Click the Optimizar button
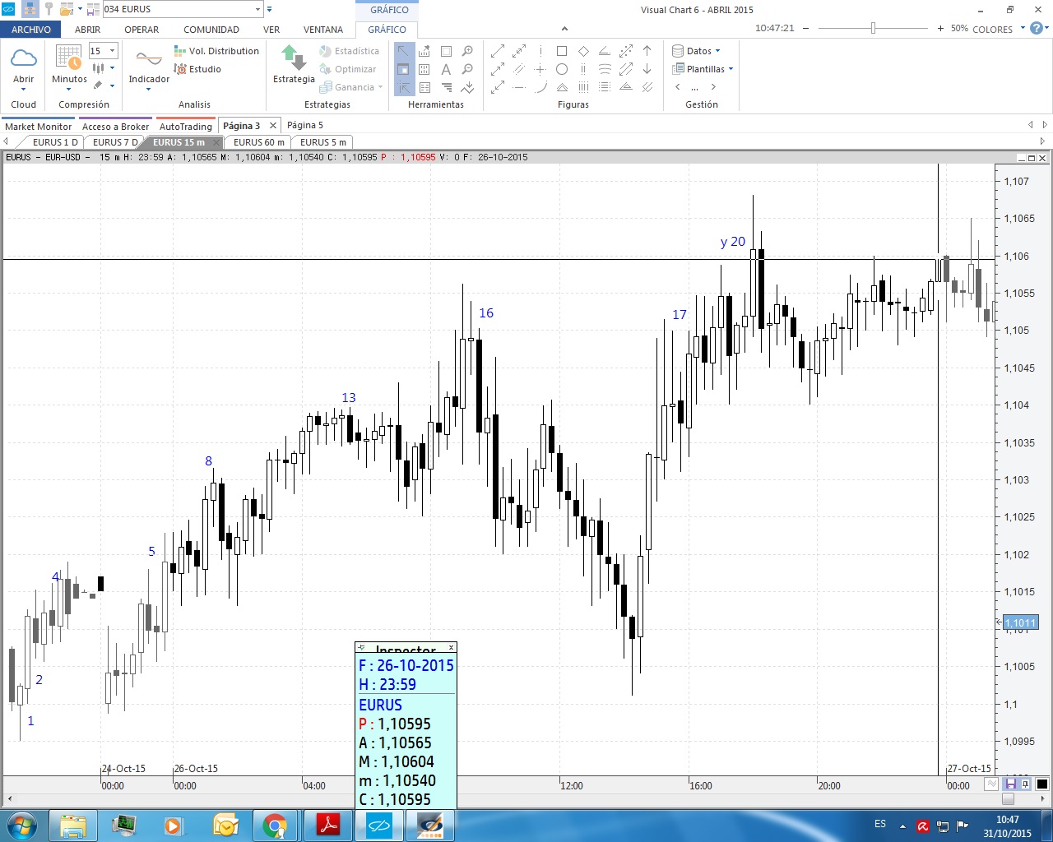Viewport: 1053px width, 842px height. point(347,69)
